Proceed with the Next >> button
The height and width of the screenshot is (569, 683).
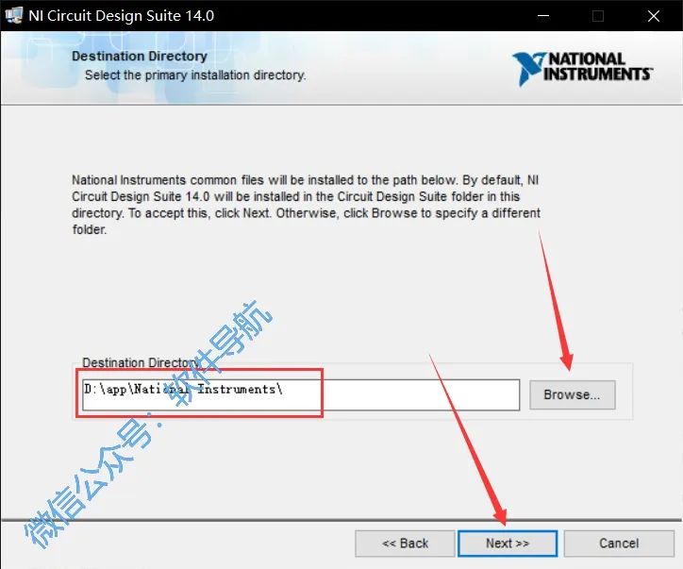point(508,544)
